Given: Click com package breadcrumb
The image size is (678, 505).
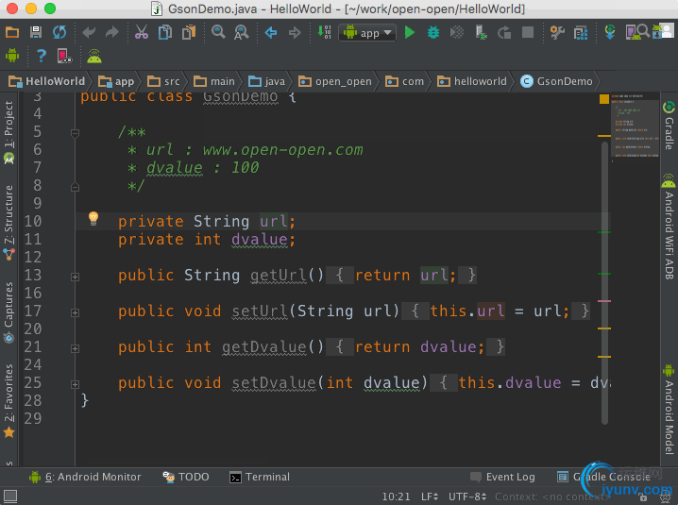Looking at the screenshot, I should click(404, 81).
